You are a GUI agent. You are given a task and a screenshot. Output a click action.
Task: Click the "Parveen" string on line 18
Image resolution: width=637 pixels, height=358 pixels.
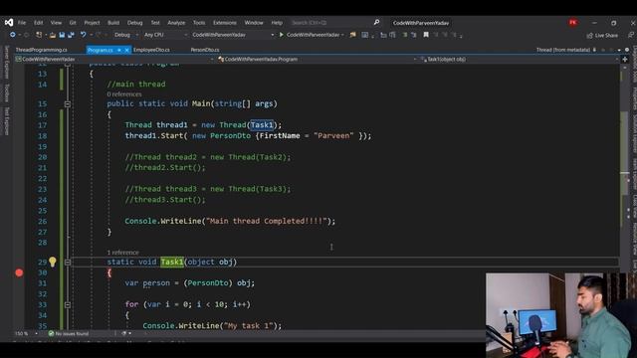pos(333,136)
